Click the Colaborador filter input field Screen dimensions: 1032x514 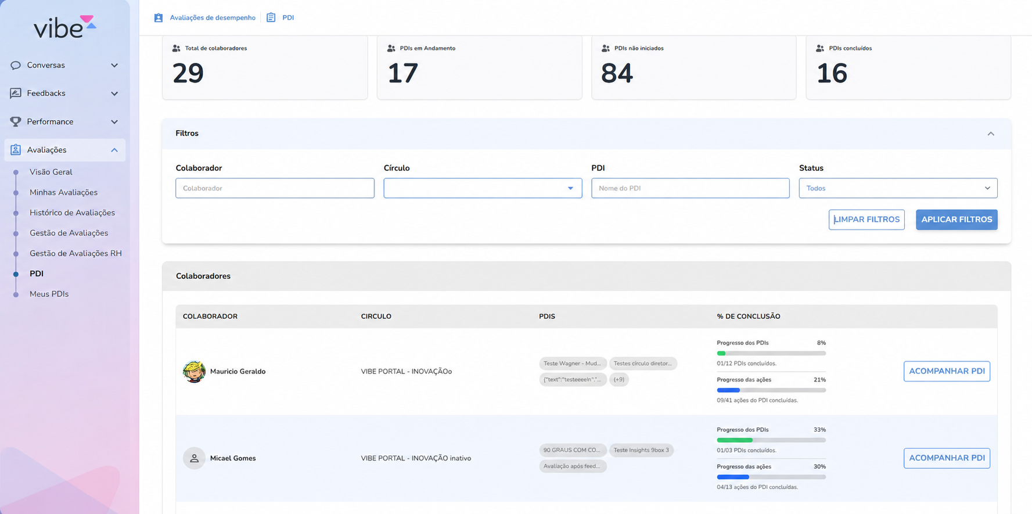pyautogui.click(x=275, y=188)
